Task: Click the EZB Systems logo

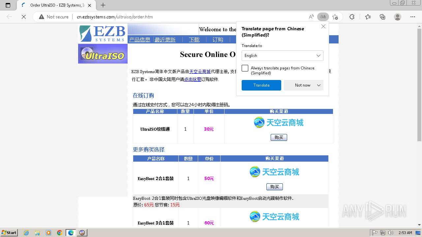Action: click(103, 34)
